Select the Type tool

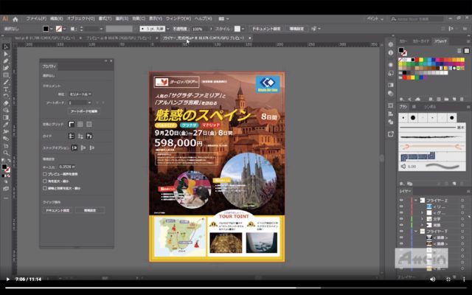(6, 89)
